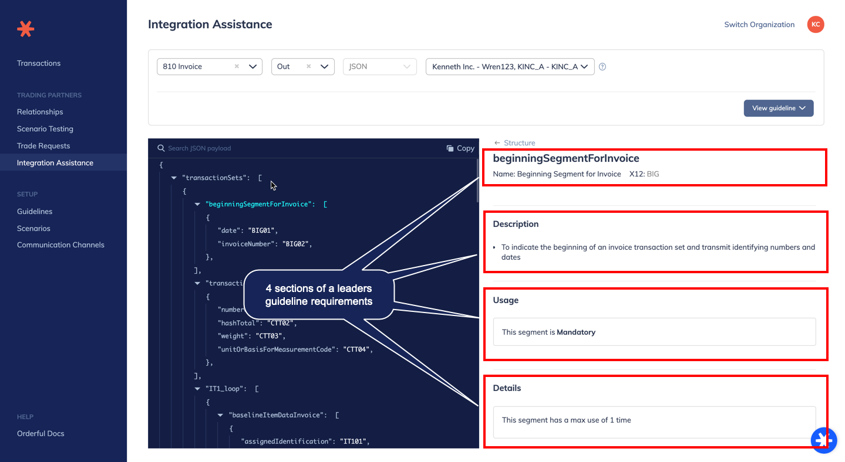Collapse the IT1_loop node
Viewport: 845px width, 462px height.
[x=197, y=389]
